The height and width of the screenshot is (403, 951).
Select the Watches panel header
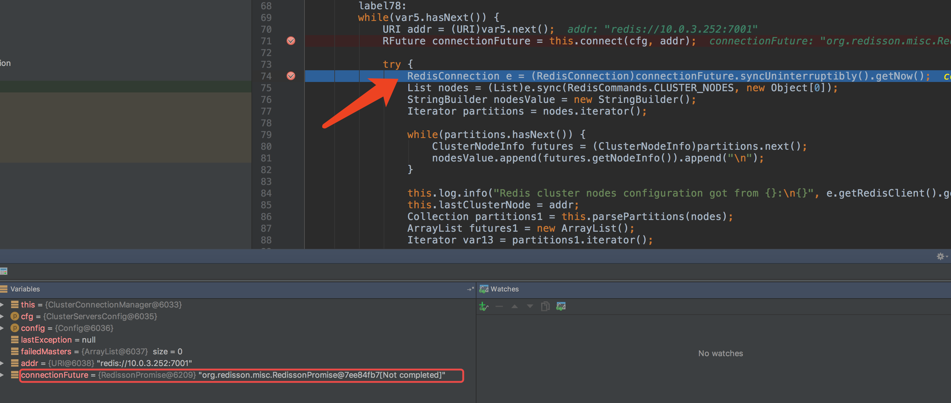[x=714, y=289]
